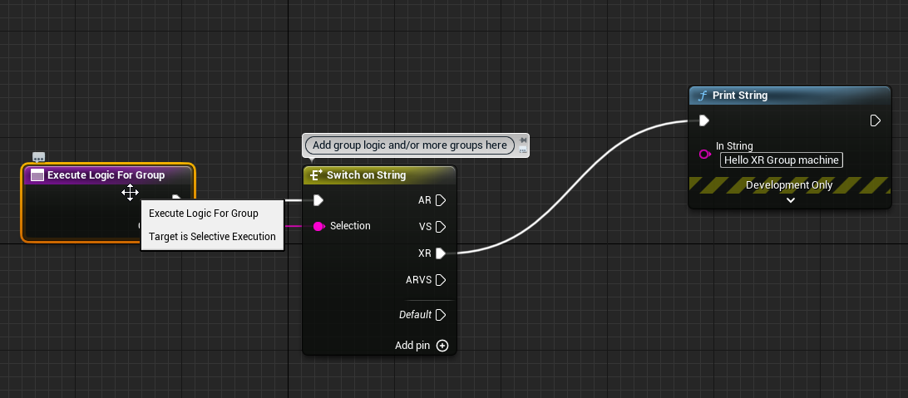Screen dimensions: 908x398
Task: Click the Print String exec input pin
Action: click(x=703, y=120)
